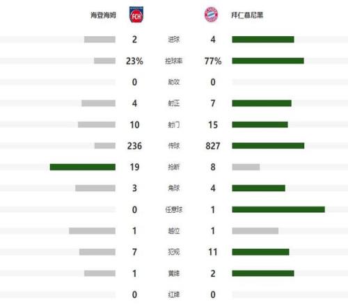This screenshot has width=348, height=306.
Task: Click Bayern's green 11 fouls bar
Action: [260, 252]
